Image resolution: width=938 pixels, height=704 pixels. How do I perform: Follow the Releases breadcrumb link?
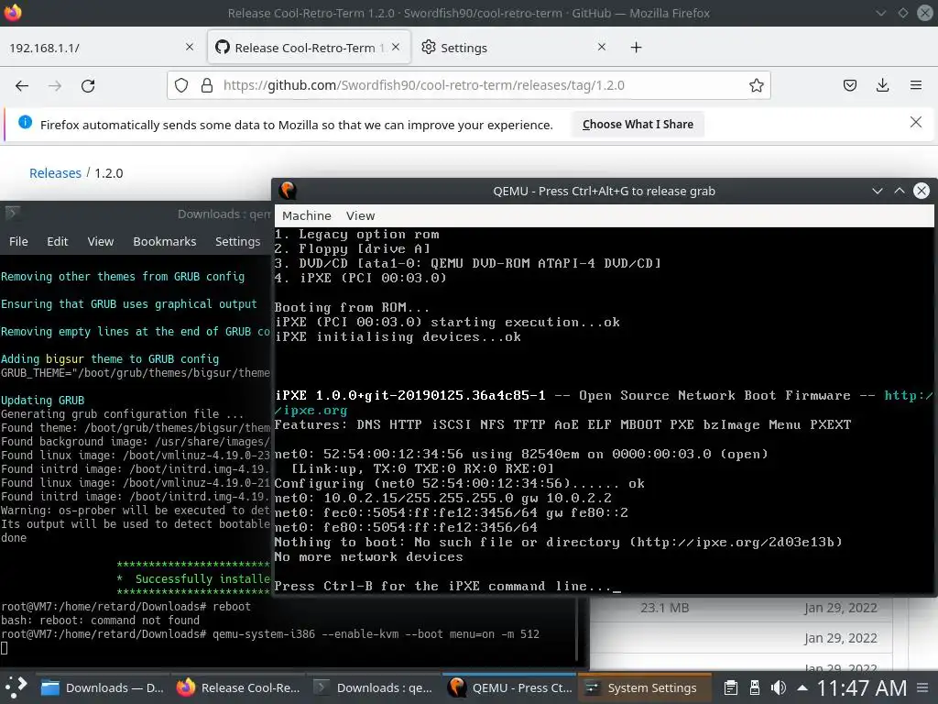(x=55, y=173)
